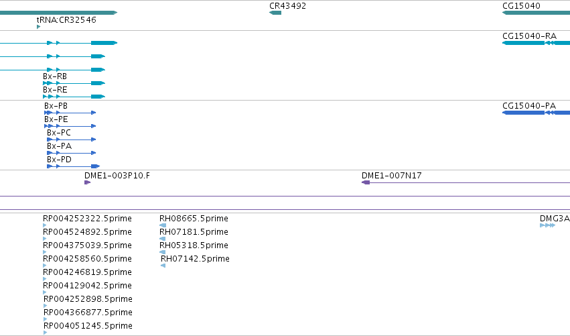Select the RH07142.5prime arrow glyph
Screen dimensions: 570x336
163,266
